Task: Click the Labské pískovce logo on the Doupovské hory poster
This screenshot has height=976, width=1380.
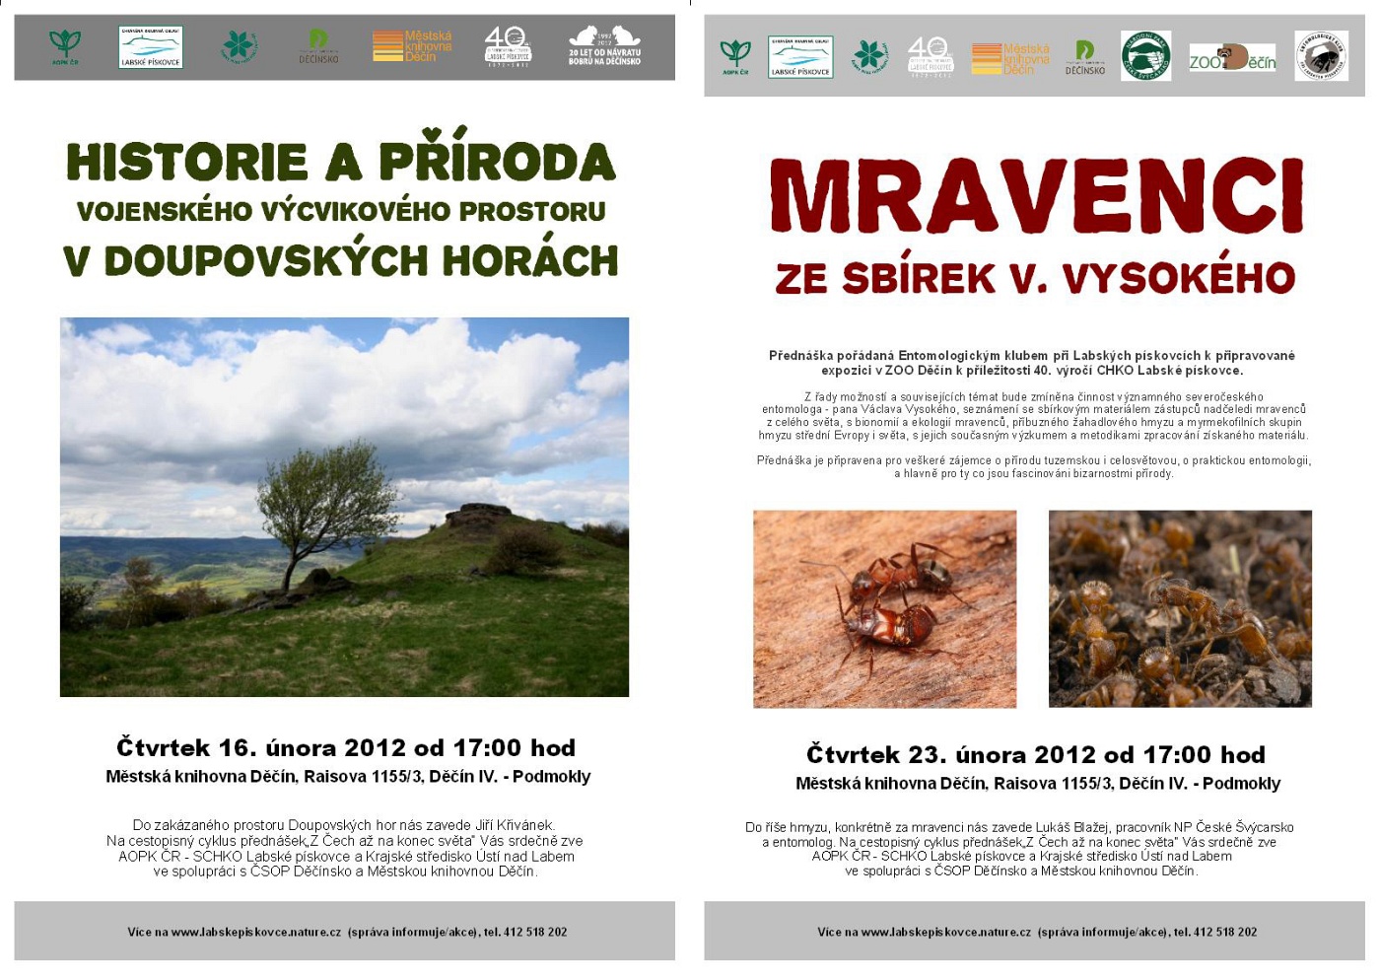Action: click(150, 47)
